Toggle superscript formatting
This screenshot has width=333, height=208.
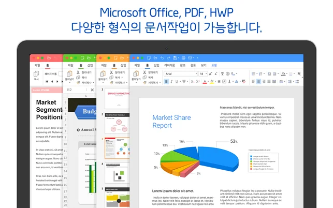[198, 82]
